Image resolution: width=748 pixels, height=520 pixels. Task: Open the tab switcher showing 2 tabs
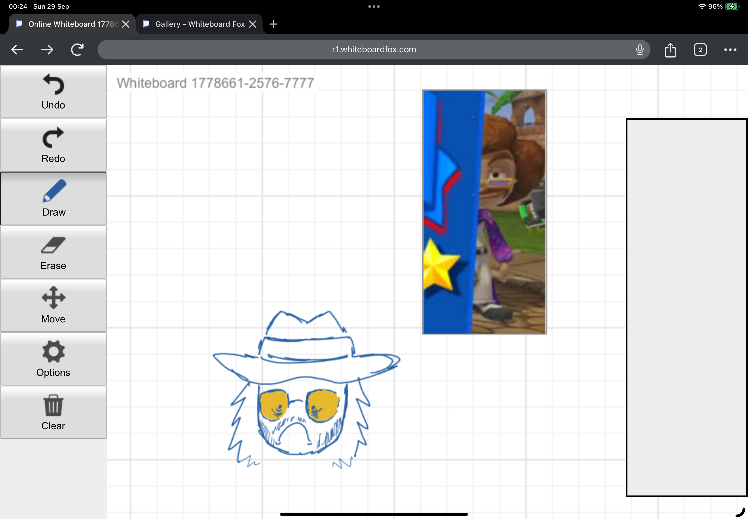point(700,50)
